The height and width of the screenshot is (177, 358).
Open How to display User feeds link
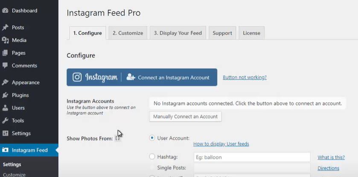(221, 144)
